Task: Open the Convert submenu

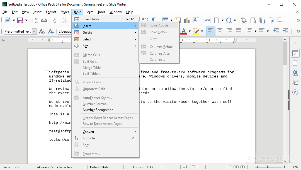Action: pos(105,132)
